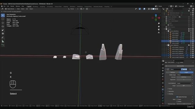Select the Add Cube tool in left toolbar
The image size is (195, 109).
(x=3, y=45)
